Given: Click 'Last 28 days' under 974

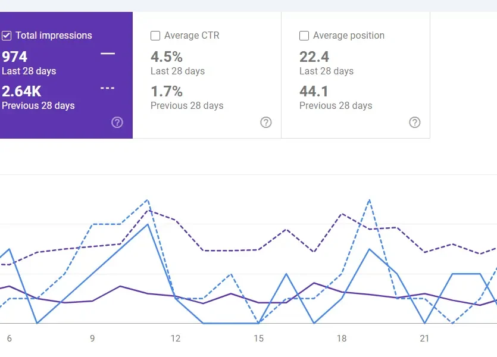Looking at the screenshot, I should (x=29, y=71).
